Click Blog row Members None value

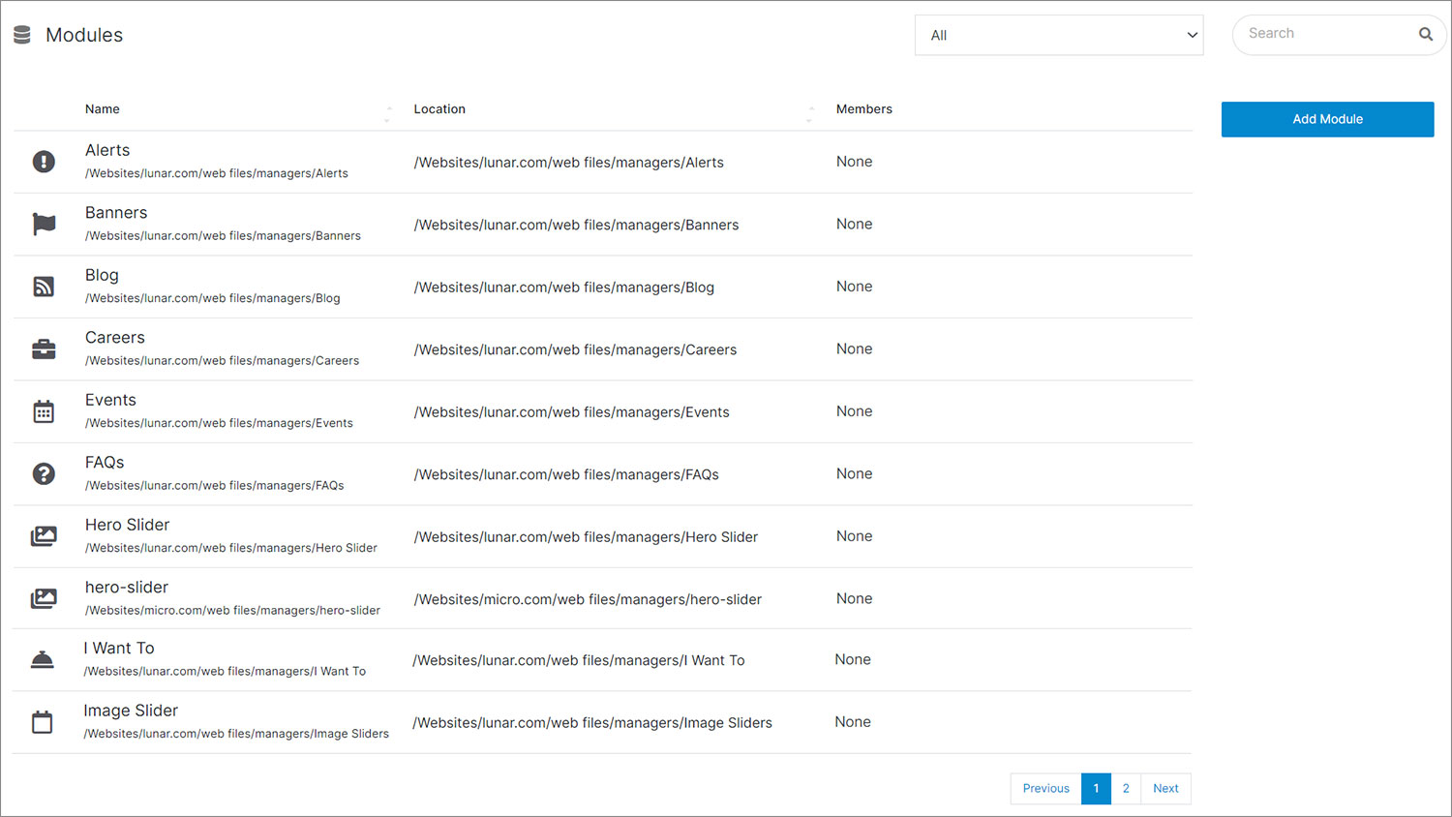point(855,287)
